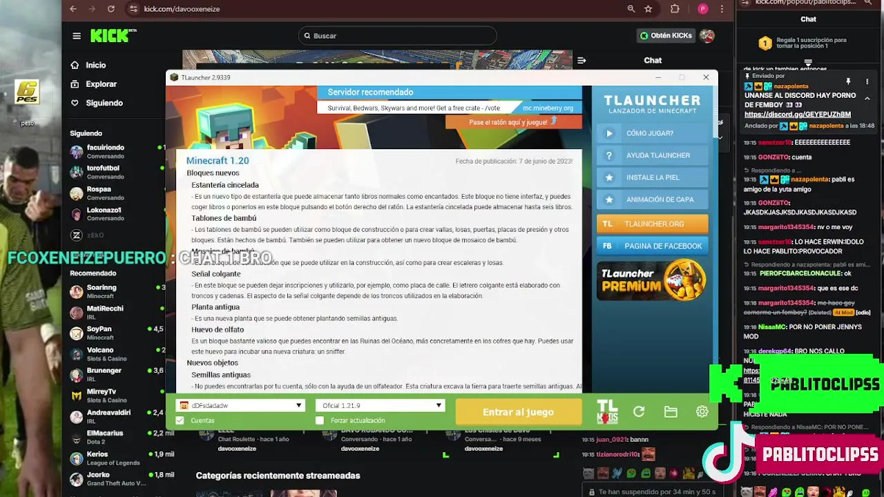Click question mark icon beside AYUDA TLAUNCHER
The height and width of the screenshot is (497, 884).
608,155
